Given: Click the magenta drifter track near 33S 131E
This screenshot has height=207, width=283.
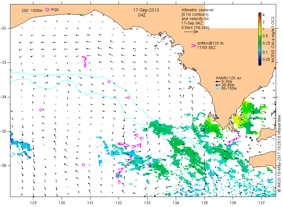Looking at the screenshot, I should coord(84,61).
